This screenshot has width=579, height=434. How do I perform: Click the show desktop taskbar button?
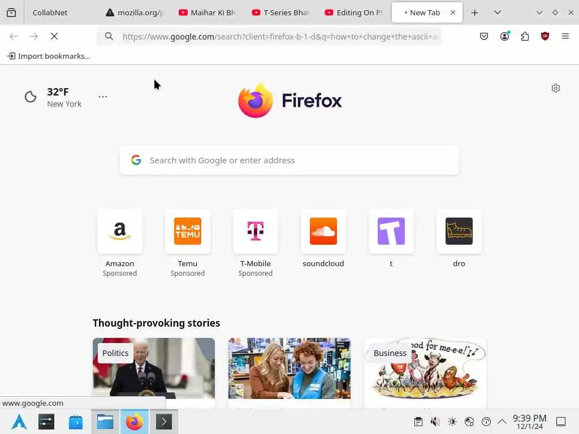click(561, 422)
